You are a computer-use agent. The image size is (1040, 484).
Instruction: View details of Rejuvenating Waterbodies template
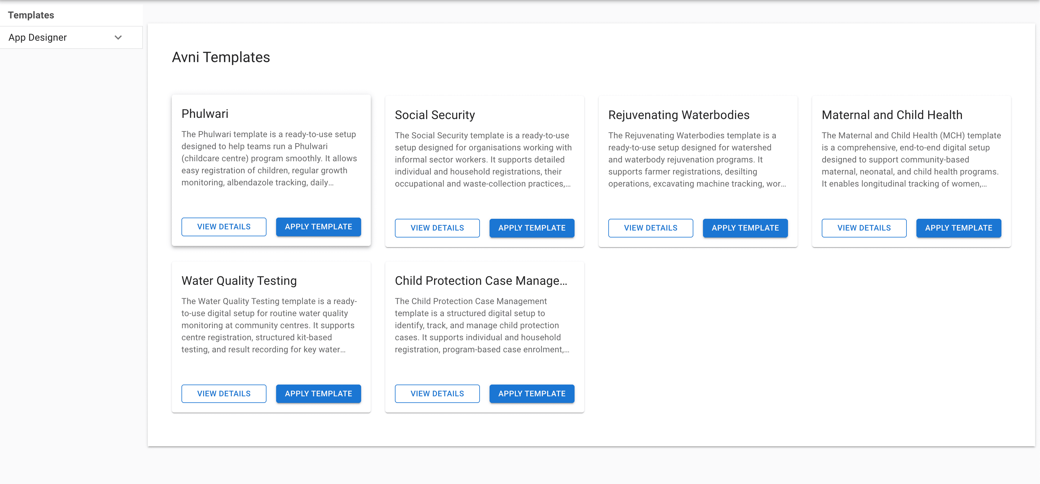click(x=651, y=228)
